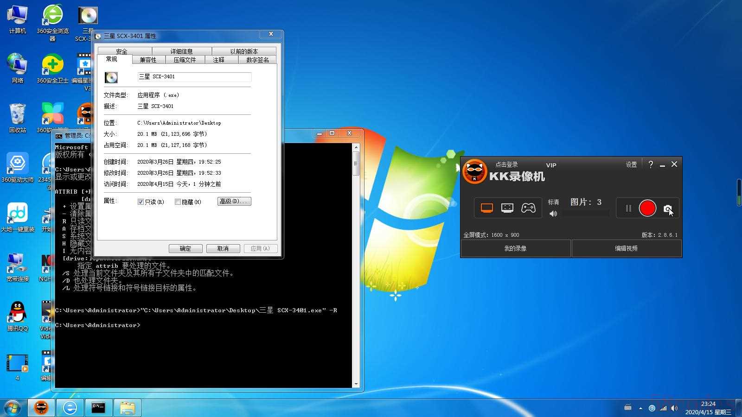Image resolution: width=742 pixels, height=417 pixels.
Task: Click the system tray volume icon
Action: point(674,408)
